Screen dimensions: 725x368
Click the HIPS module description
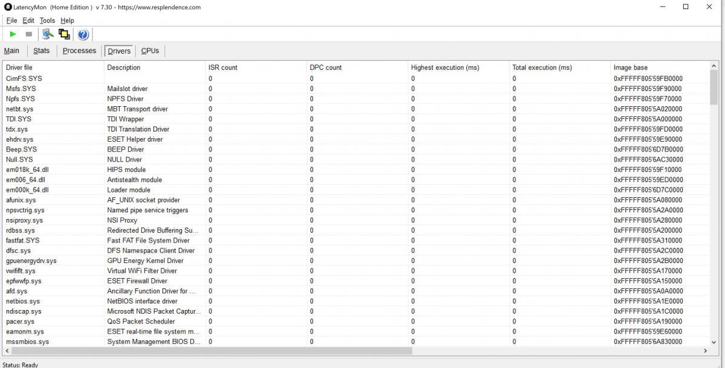(126, 170)
